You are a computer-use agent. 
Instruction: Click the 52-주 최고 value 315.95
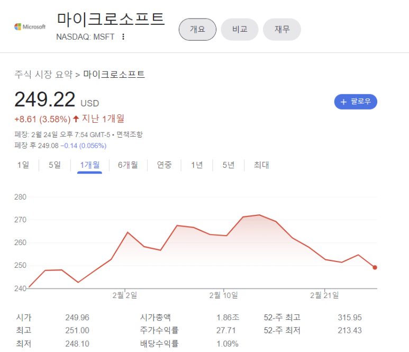pos(350,318)
